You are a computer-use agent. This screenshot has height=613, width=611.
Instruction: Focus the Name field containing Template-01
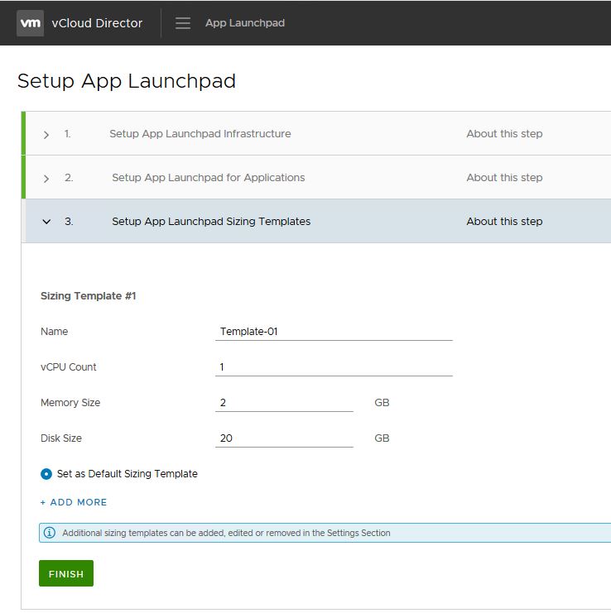tap(333, 332)
